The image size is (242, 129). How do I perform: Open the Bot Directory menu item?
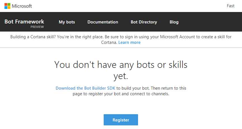(x=144, y=22)
